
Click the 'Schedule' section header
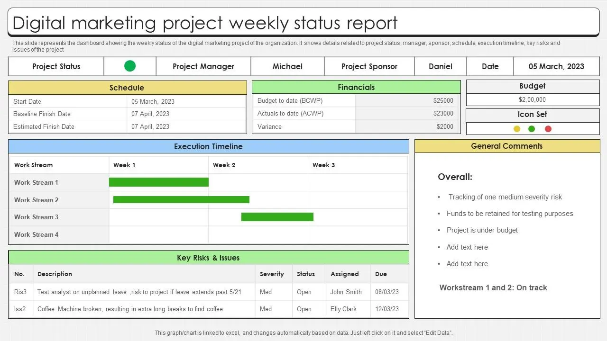pyautogui.click(x=127, y=88)
